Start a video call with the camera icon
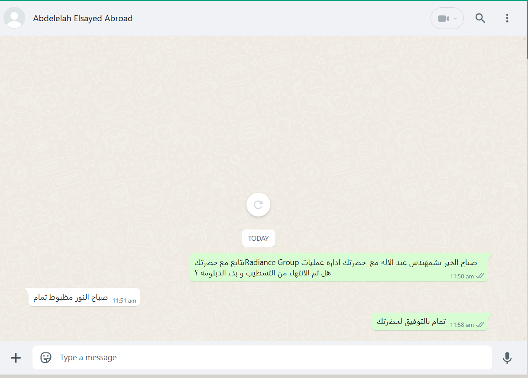This screenshot has height=378, width=528. 443,19
